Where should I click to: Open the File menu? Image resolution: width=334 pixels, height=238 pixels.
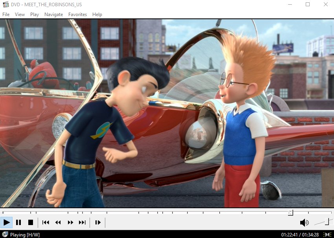pos(6,15)
